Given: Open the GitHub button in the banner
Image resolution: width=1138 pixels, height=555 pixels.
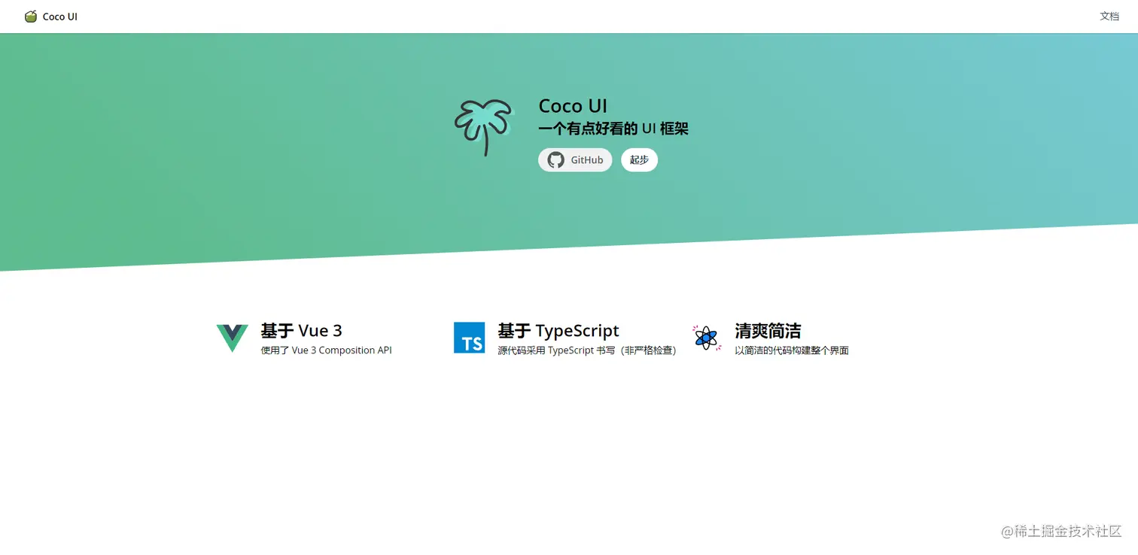Looking at the screenshot, I should pyautogui.click(x=575, y=160).
